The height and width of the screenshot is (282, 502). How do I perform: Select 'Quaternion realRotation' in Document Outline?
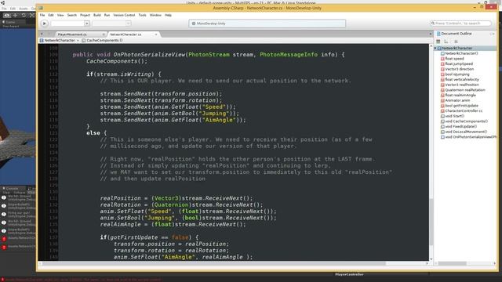(x=465, y=90)
